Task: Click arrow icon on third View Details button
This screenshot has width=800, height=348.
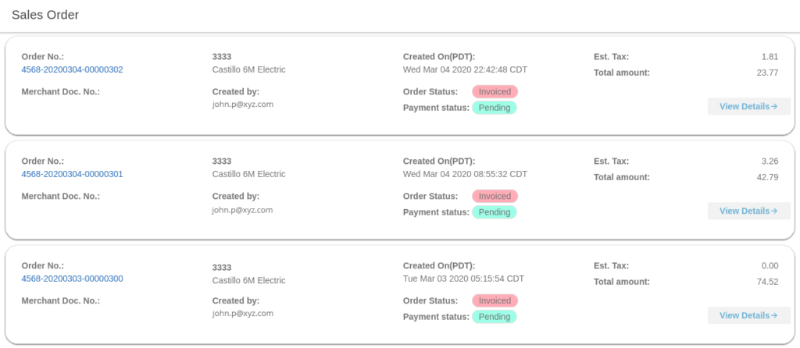Action: click(774, 315)
